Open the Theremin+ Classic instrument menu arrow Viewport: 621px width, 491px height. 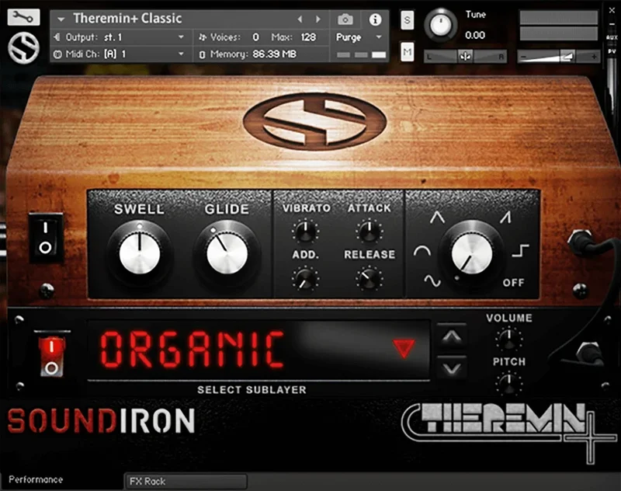coord(61,19)
